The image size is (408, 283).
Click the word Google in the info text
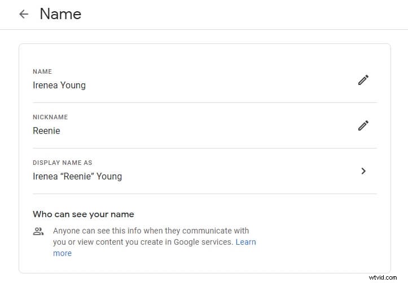[186, 242]
